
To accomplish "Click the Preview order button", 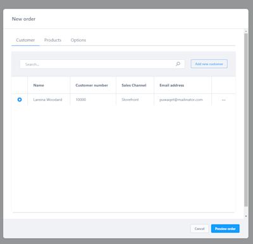I will 225,229.
